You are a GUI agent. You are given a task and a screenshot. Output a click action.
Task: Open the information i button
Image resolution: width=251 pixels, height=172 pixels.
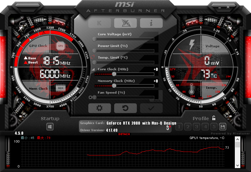[x=151, y=23]
